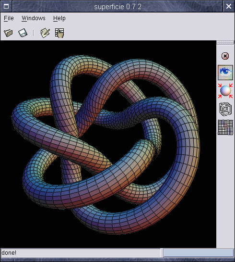
Task: Click the 'superficie 0.7.2' title bar
Action: [117, 6]
